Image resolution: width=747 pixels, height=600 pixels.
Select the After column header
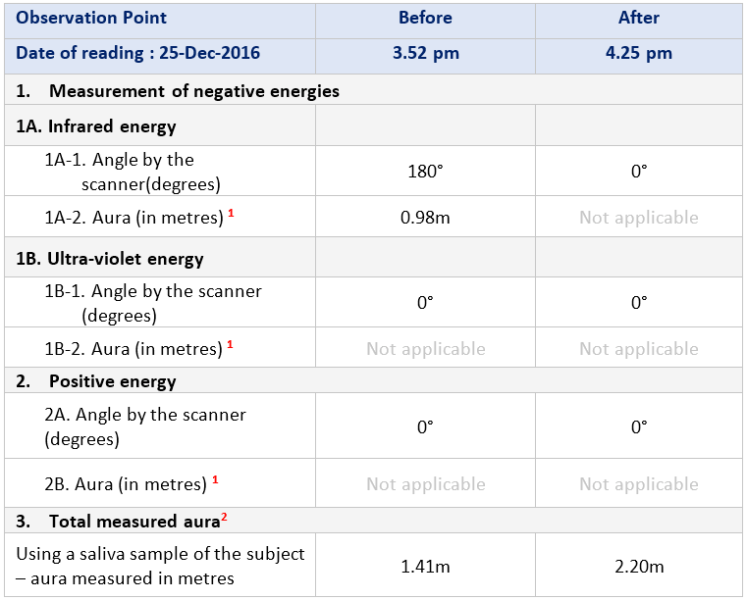pos(638,18)
